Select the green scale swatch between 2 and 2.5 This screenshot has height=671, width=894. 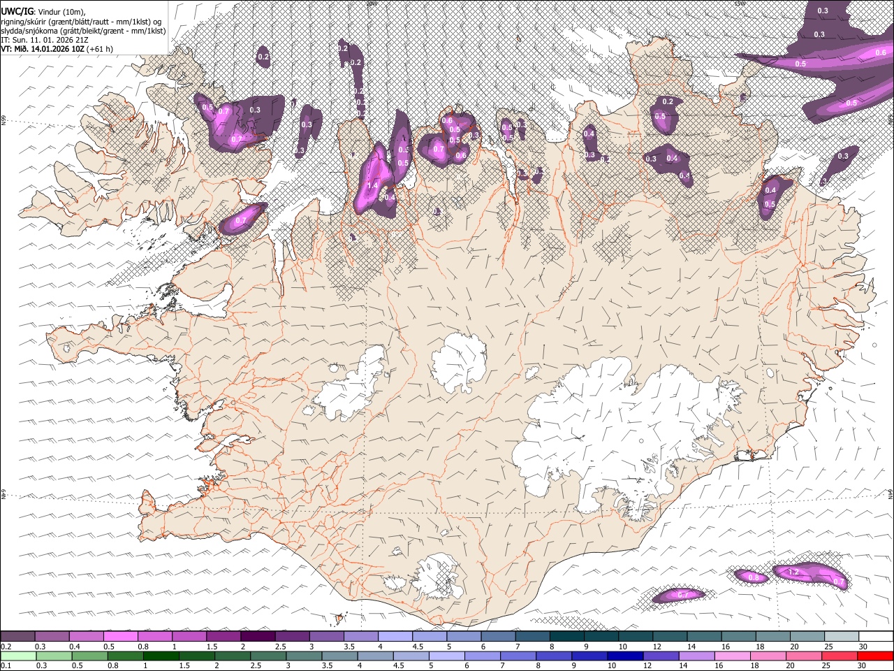(232, 656)
